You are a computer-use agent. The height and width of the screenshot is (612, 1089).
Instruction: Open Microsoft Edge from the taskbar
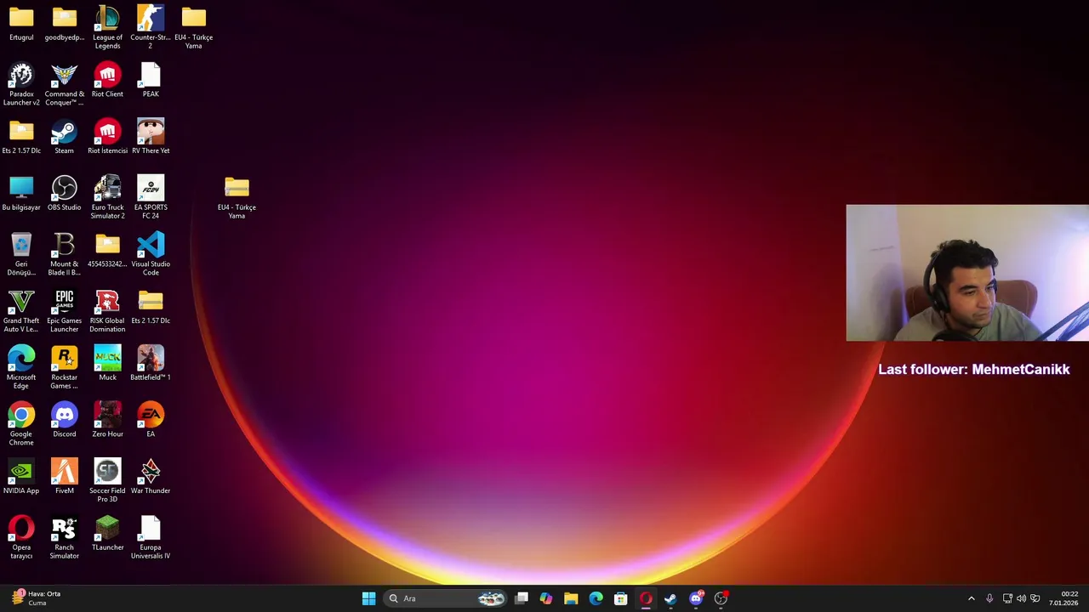596,598
